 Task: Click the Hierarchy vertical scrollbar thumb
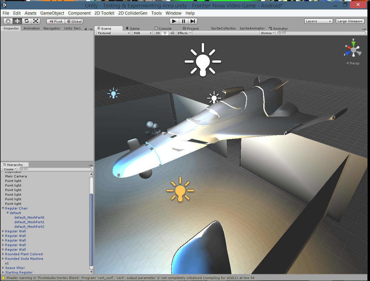pos(91,230)
